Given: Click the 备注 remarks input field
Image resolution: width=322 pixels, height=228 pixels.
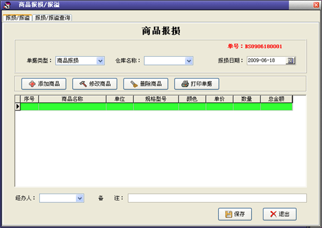Looking at the screenshot, I should pos(217,198).
